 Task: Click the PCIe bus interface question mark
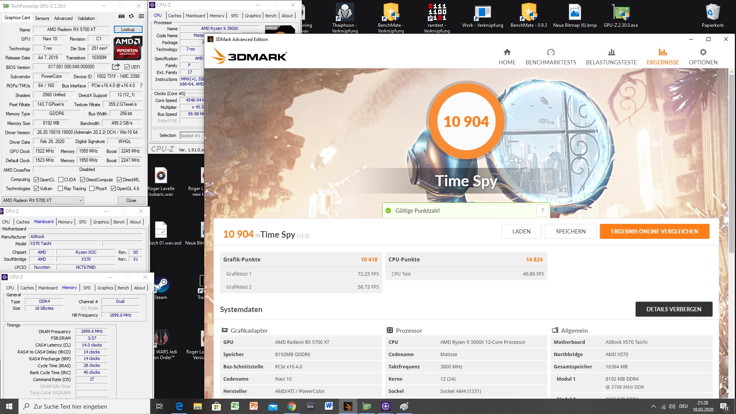pos(141,85)
